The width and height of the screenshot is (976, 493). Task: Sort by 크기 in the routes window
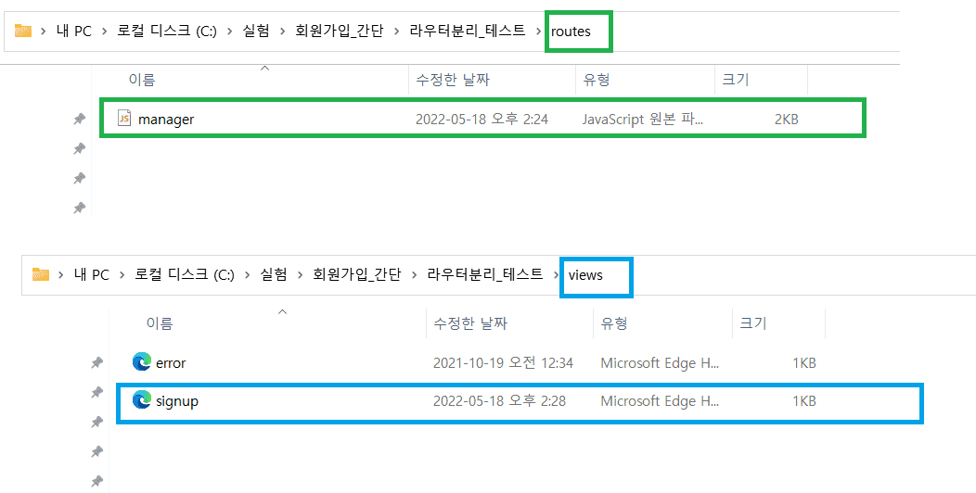click(x=735, y=81)
